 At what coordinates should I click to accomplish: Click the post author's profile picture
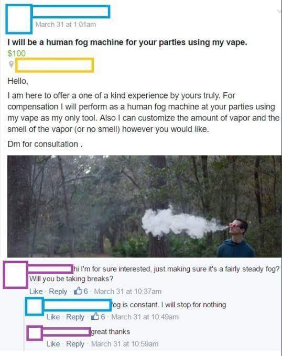(19, 19)
